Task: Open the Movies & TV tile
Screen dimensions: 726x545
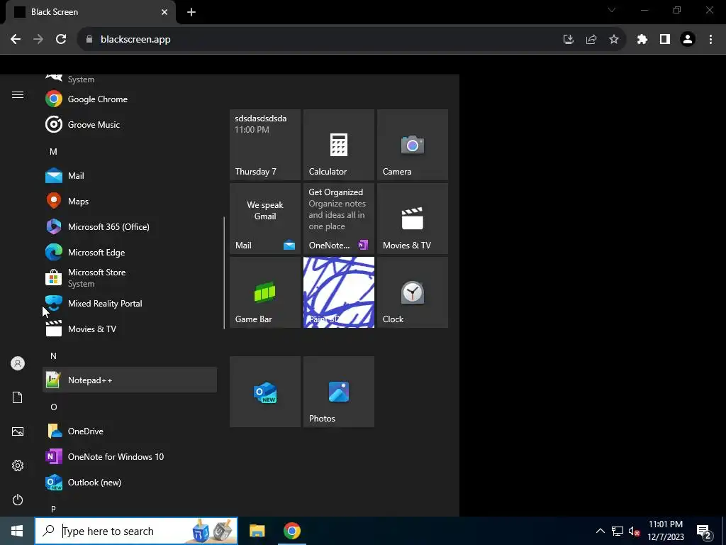Action: pos(413,219)
